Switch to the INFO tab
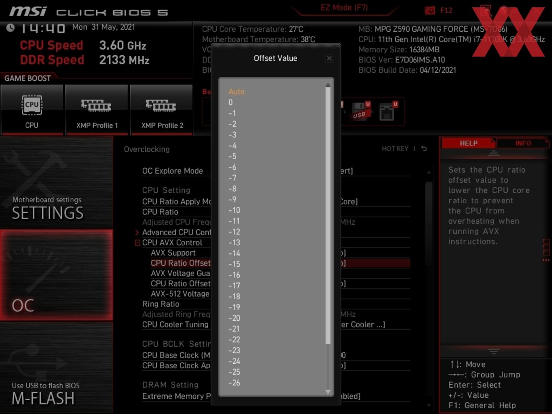The width and height of the screenshot is (552, 414). coord(523,143)
